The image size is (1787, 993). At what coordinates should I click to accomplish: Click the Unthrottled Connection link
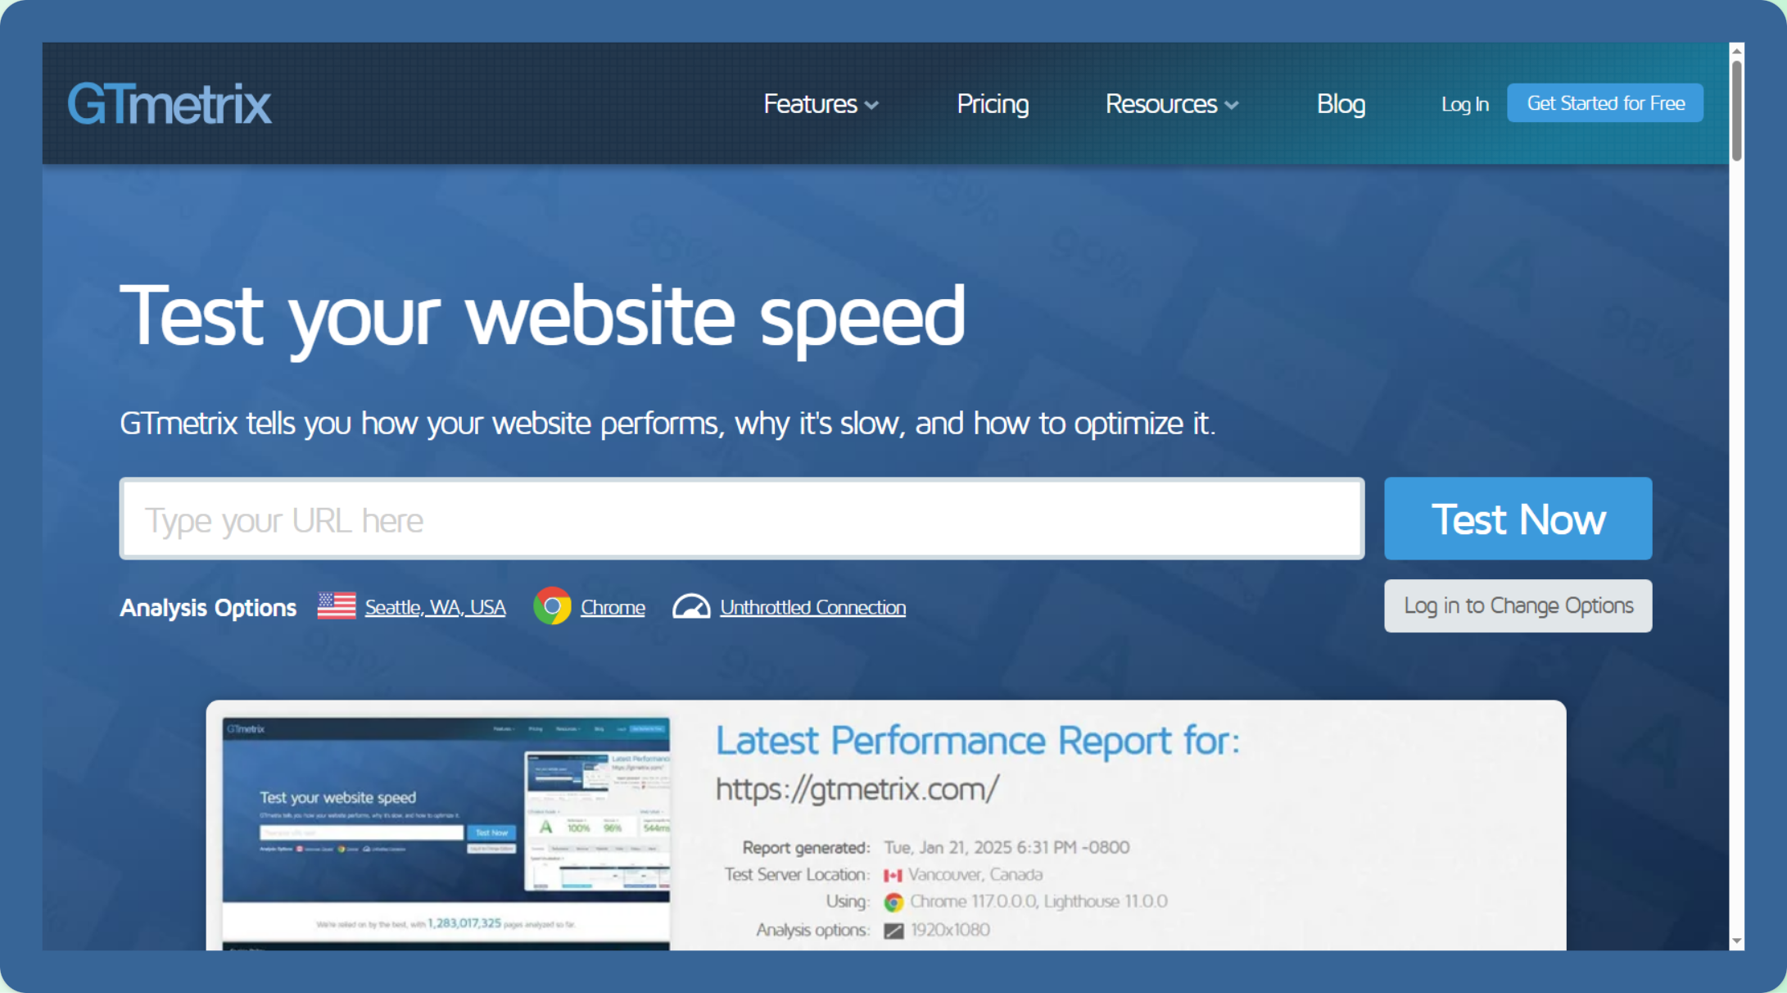click(x=812, y=607)
